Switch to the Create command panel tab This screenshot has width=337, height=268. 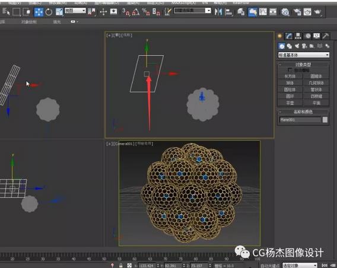[279, 36]
